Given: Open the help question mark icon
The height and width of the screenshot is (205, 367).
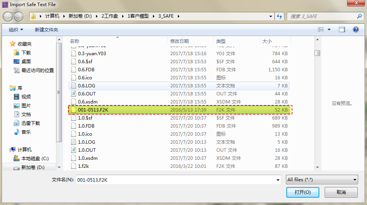Looking at the screenshot, I should coord(355,30).
